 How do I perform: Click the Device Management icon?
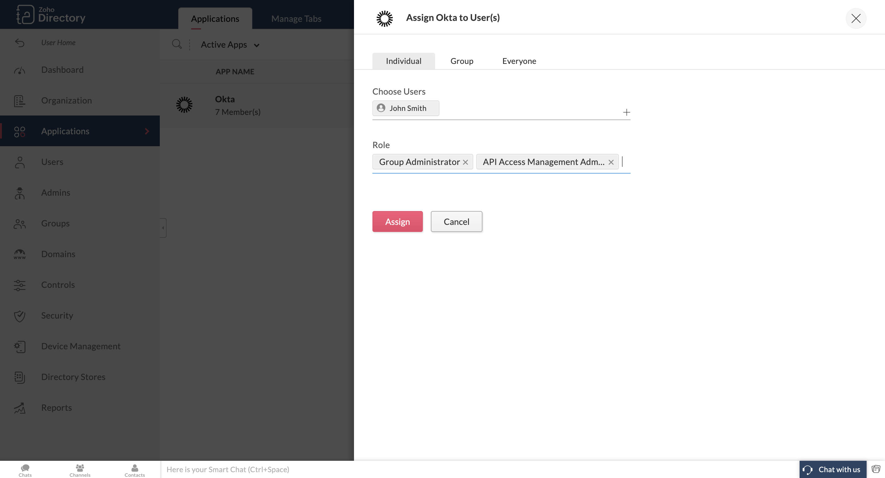[20, 347]
